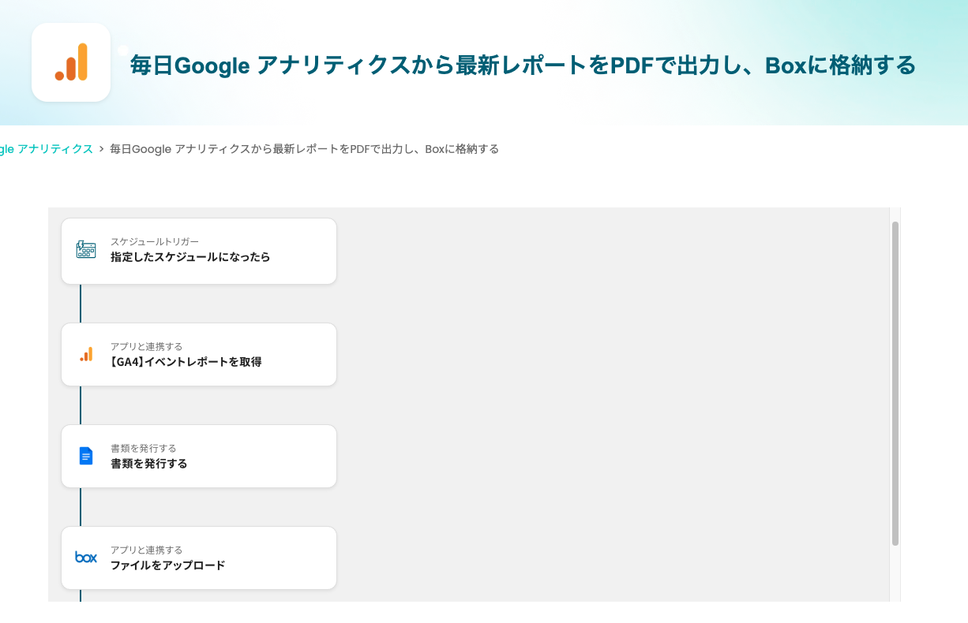This screenshot has height=623, width=968.
Task: Click the page title heading about Box
Action: click(x=523, y=65)
